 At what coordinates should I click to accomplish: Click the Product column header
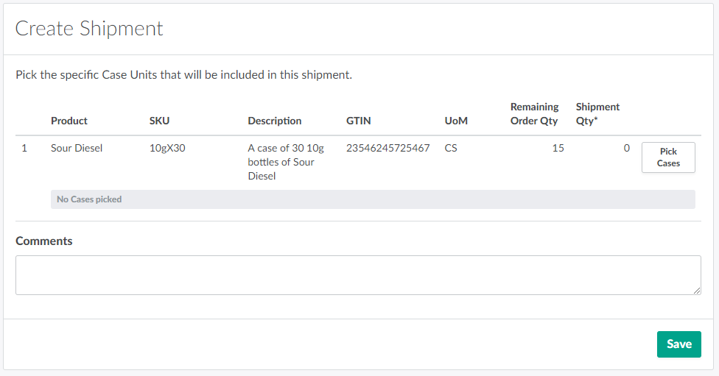69,121
